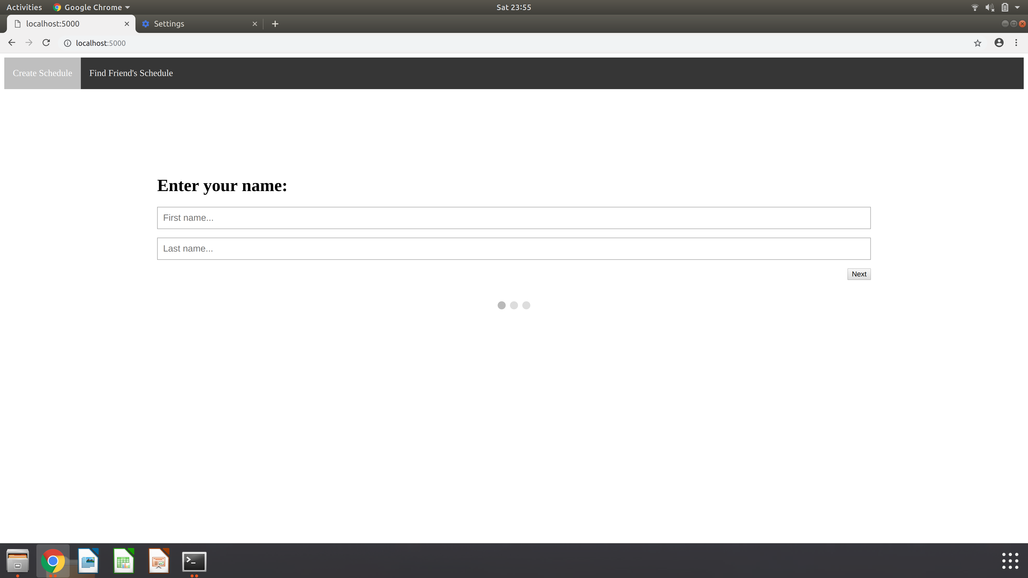The image size is (1028, 578).
Task: View site information icon in address bar
Action: 67,43
